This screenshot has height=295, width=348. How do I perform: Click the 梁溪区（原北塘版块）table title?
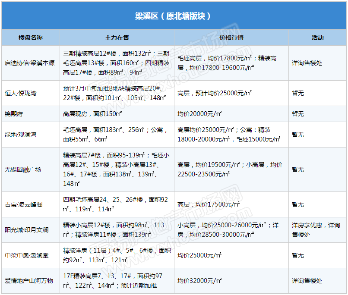(174, 16)
